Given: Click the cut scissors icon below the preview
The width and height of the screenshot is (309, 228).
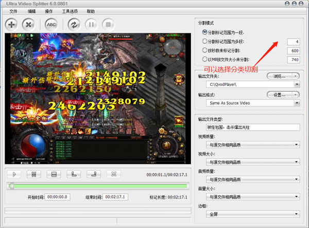Looking at the screenshot, I should pyautogui.click(x=114, y=174).
